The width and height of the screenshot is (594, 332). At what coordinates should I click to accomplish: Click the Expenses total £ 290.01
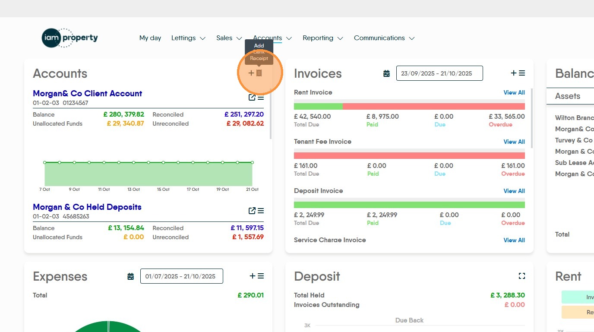[250, 295]
